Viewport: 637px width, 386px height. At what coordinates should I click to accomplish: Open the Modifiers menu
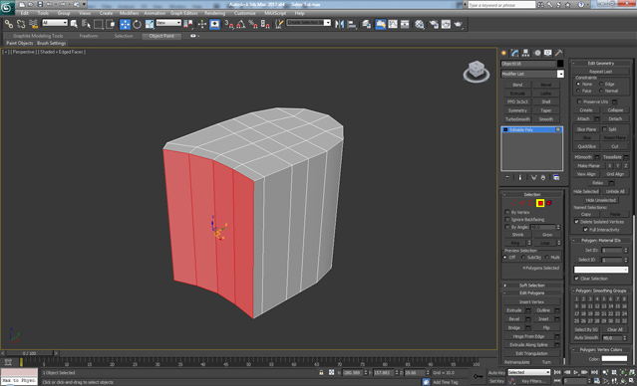(x=130, y=13)
